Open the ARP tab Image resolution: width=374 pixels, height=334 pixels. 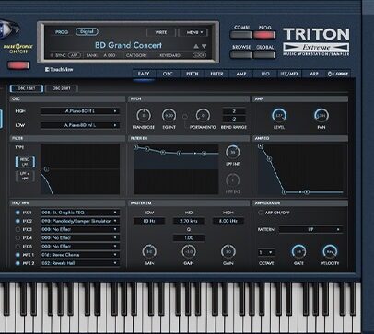coord(314,74)
